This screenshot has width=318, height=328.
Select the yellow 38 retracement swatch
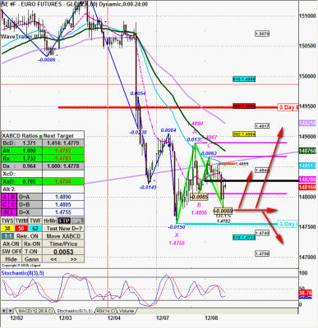pos(7,228)
